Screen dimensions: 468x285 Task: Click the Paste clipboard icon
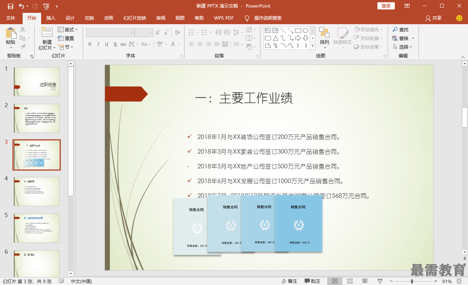11,33
